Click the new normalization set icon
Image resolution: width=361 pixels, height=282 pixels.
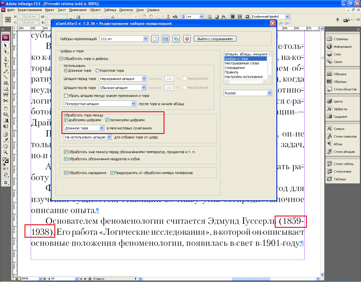155,39
